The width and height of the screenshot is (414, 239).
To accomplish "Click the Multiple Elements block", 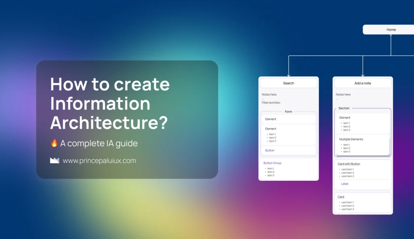I will 362,145.
